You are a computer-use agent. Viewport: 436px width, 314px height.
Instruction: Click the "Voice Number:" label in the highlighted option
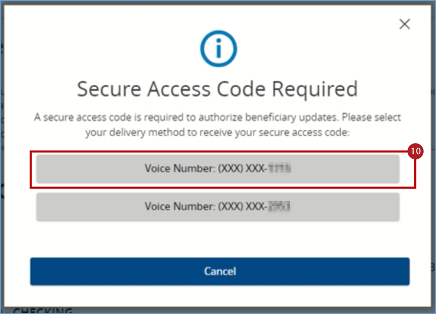click(180, 169)
